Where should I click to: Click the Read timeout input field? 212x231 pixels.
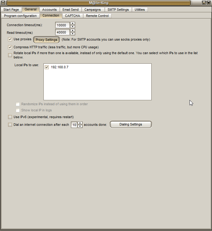pyautogui.click(x=63, y=32)
